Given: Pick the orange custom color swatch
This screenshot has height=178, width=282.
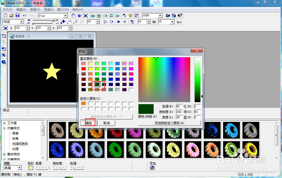Looking at the screenshot, I should point(84,104).
